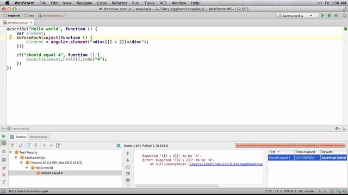Switch to the Karma Server tab
The width and height of the screenshot is (348, 195).
[x=39, y=137]
